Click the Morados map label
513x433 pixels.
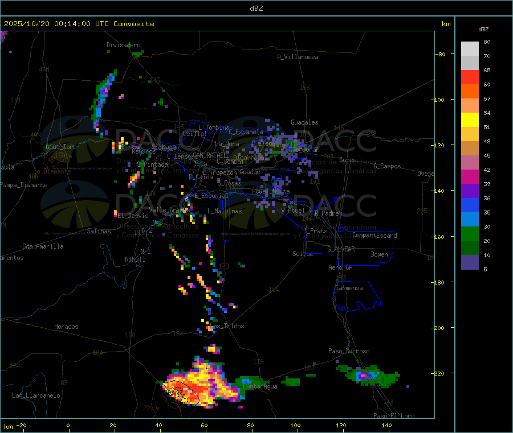pyautogui.click(x=66, y=327)
